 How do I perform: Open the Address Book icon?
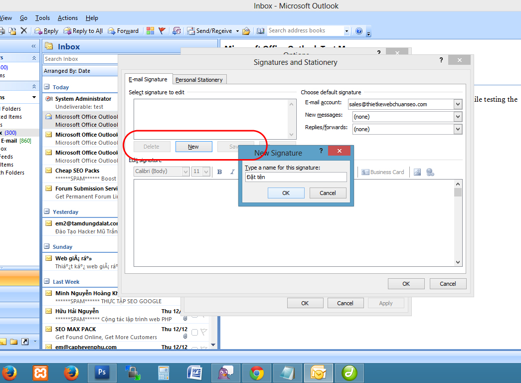coord(261,31)
